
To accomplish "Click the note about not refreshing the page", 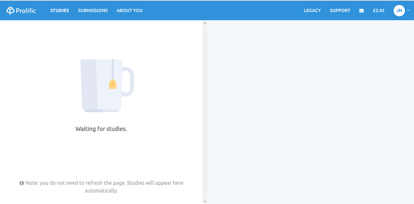I will tap(101, 187).
